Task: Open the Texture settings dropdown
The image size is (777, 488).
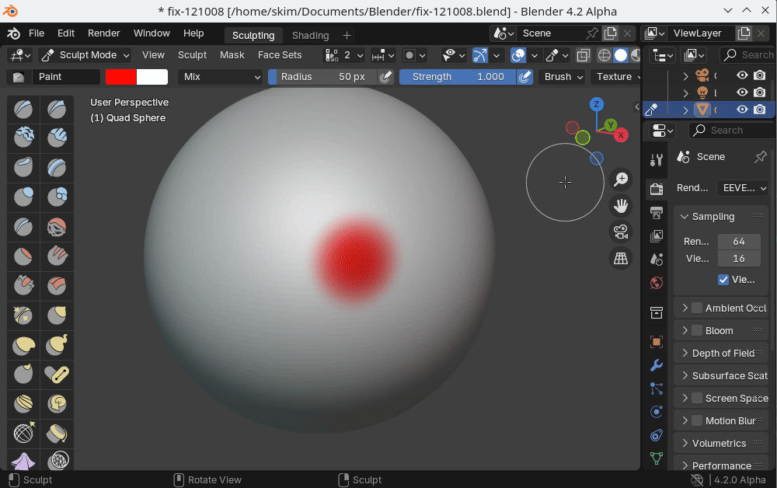Action: coord(618,77)
